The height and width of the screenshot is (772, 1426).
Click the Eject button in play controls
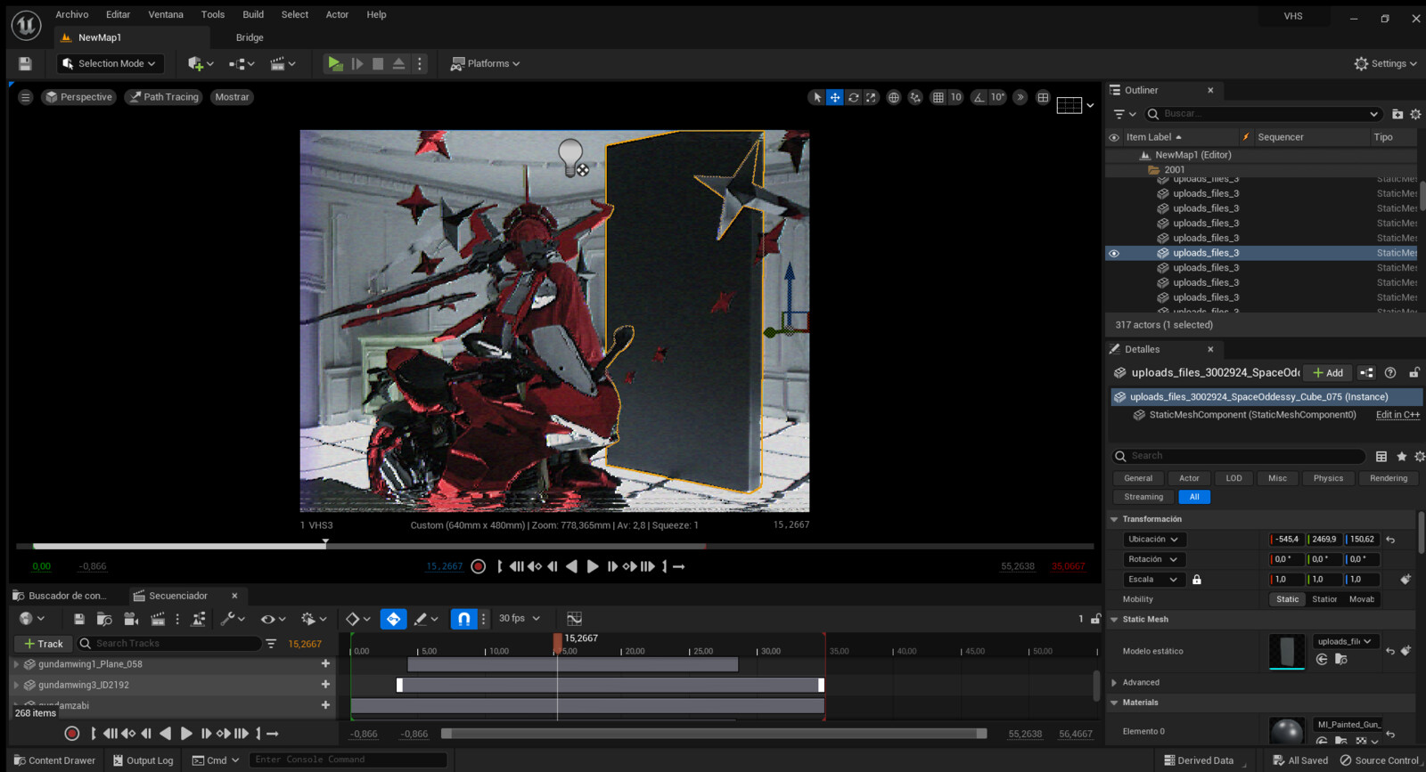pyautogui.click(x=398, y=63)
